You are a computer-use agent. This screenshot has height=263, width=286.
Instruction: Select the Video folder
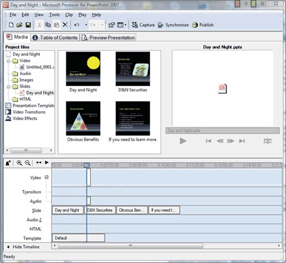pyautogui.click(x=25, y=61)
